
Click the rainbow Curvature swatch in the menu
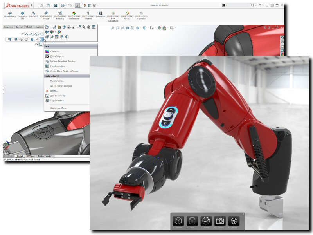(47, 51)
